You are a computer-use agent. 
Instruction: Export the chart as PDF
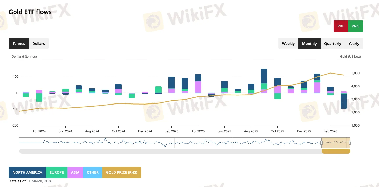pyautogui.click(x=341, y=26)
